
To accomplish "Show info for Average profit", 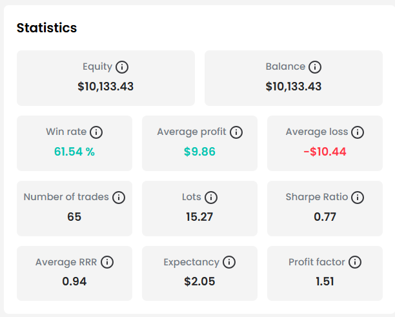I will point(236,132).
